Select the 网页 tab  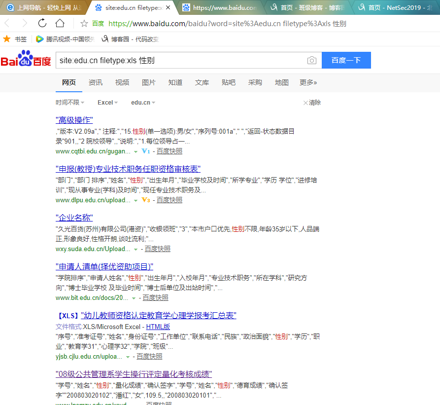tap(69, 82)
